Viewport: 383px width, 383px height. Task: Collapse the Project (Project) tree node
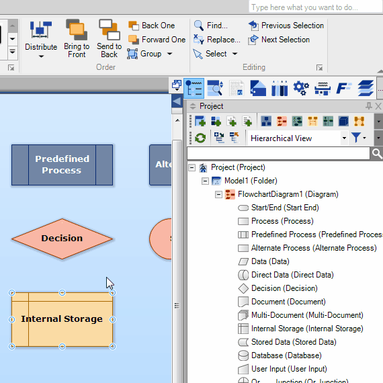pyautogui.click(x=192, y=167)
